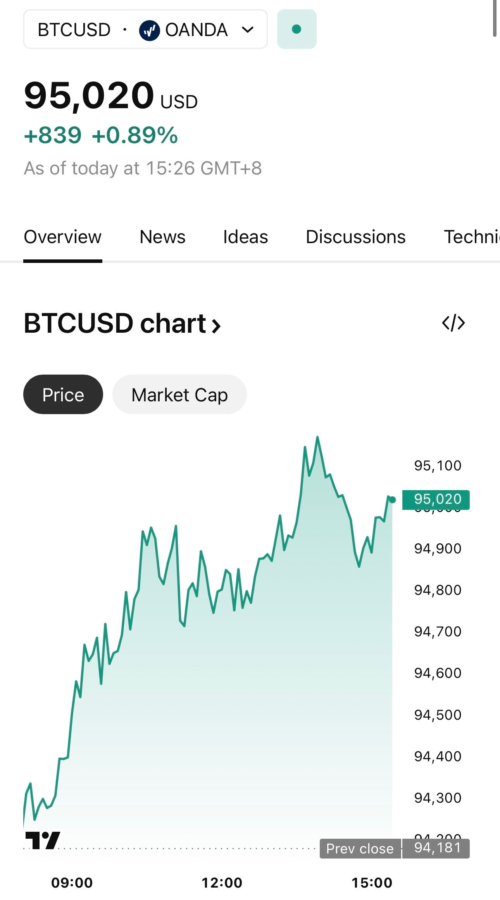Image resolution: width=500 pixels, height=900 pixels.
Task: Click the current price dot on chart line
Action: pyautogui.click(x=392, y=500)
